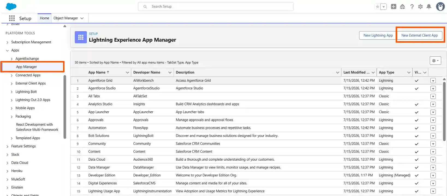Expand Connected Apps tree node
The width and height of the screenshot is (447, 196).
tap(11, 75)
